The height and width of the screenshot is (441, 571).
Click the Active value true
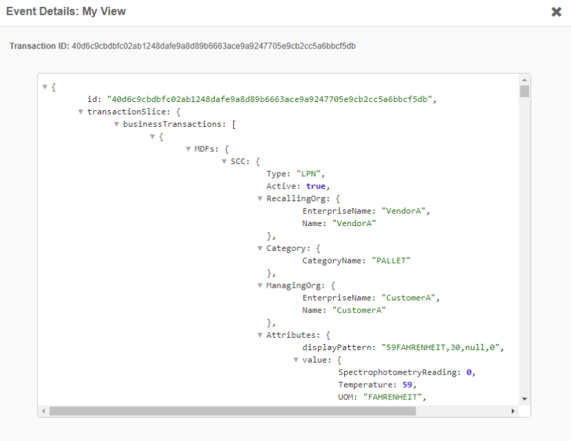pyautogui.click(x=316, y=187)
